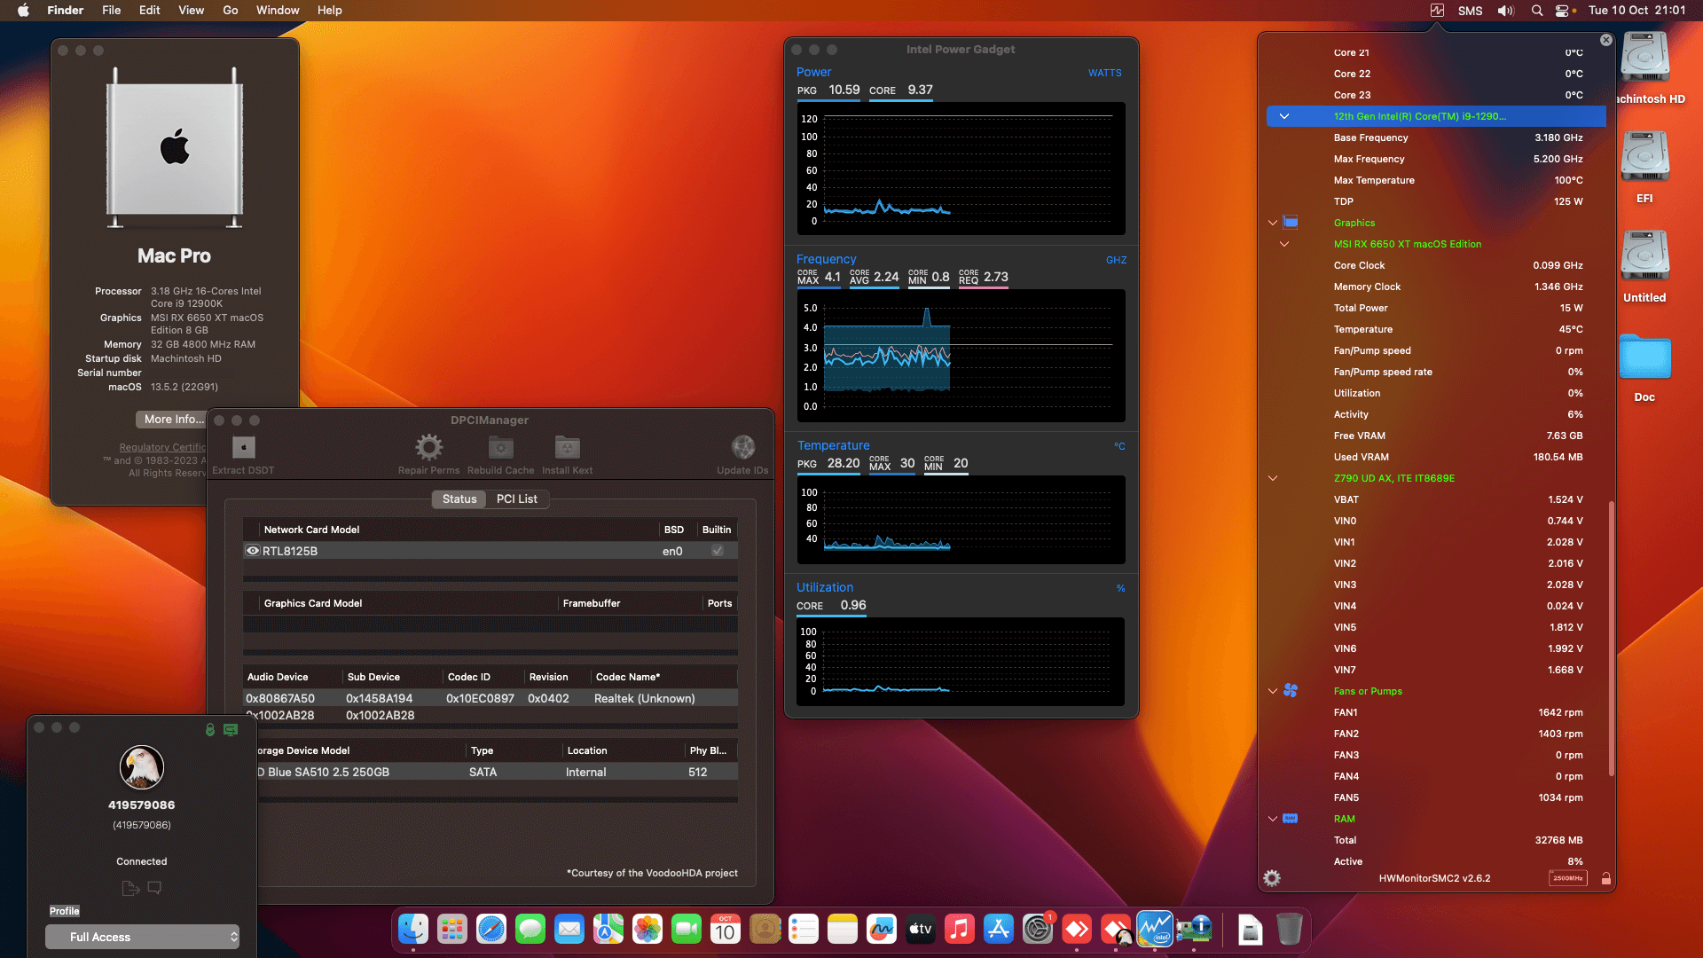Switch to PCI List tab in DPCIManager
This screenshot has width=1703, height=958.
coord(517,499)
